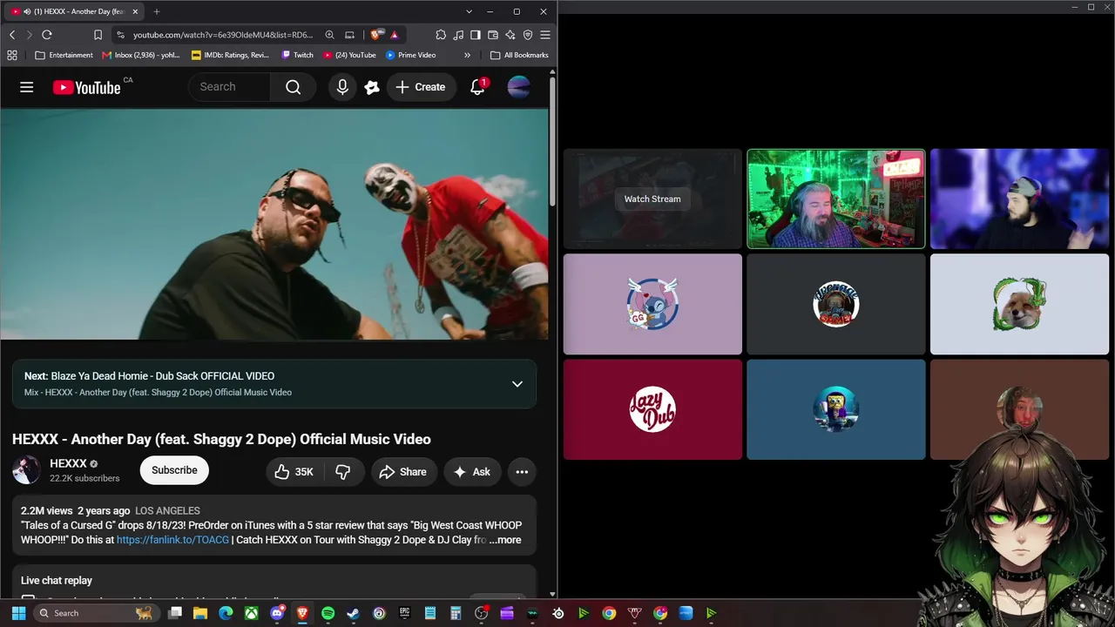The width and height of the screenshot is (1115, 627).
Task: Open the Create menu on YouTube
Action: (421, 87)
